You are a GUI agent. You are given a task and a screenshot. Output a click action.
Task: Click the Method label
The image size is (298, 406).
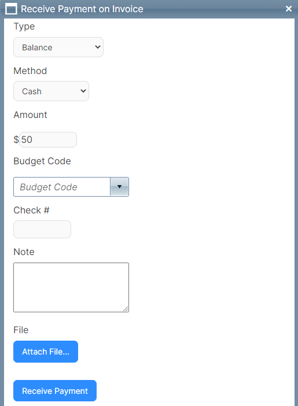[x=30, y=71]
